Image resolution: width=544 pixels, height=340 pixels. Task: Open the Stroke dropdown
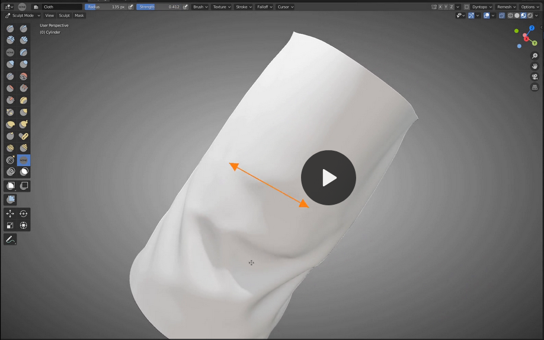pyautogui.click(x=244, y=7)
